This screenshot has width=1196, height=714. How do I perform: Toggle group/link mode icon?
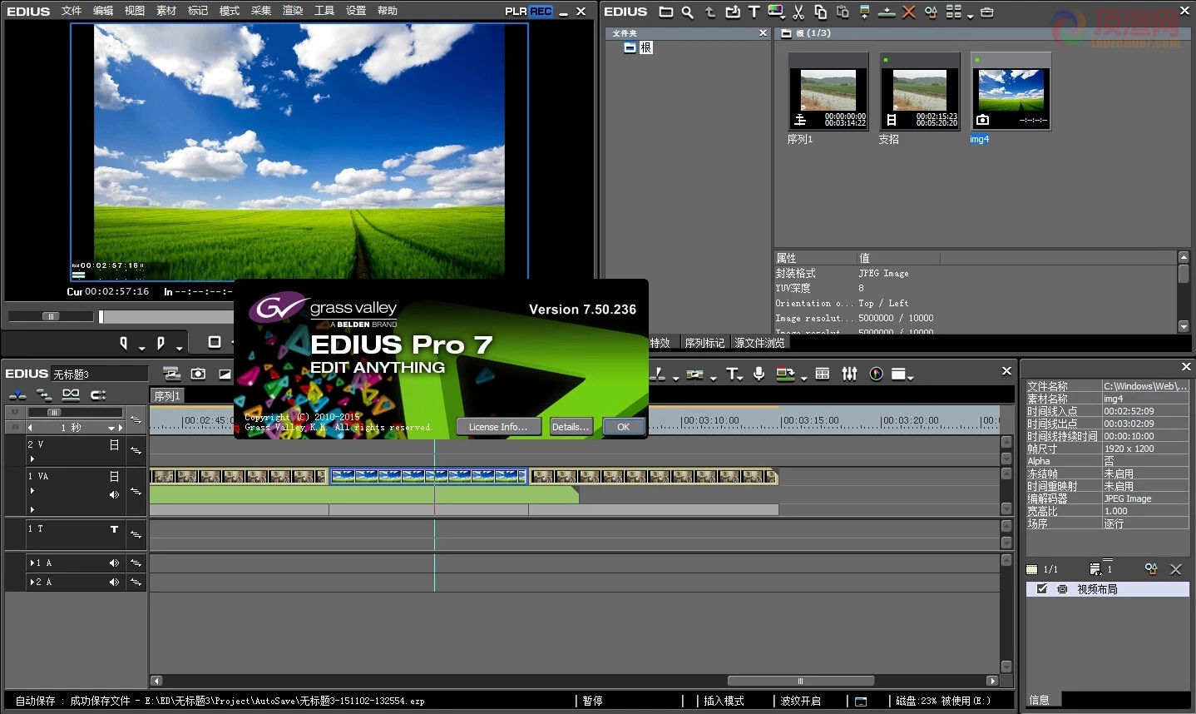(71, 394)
